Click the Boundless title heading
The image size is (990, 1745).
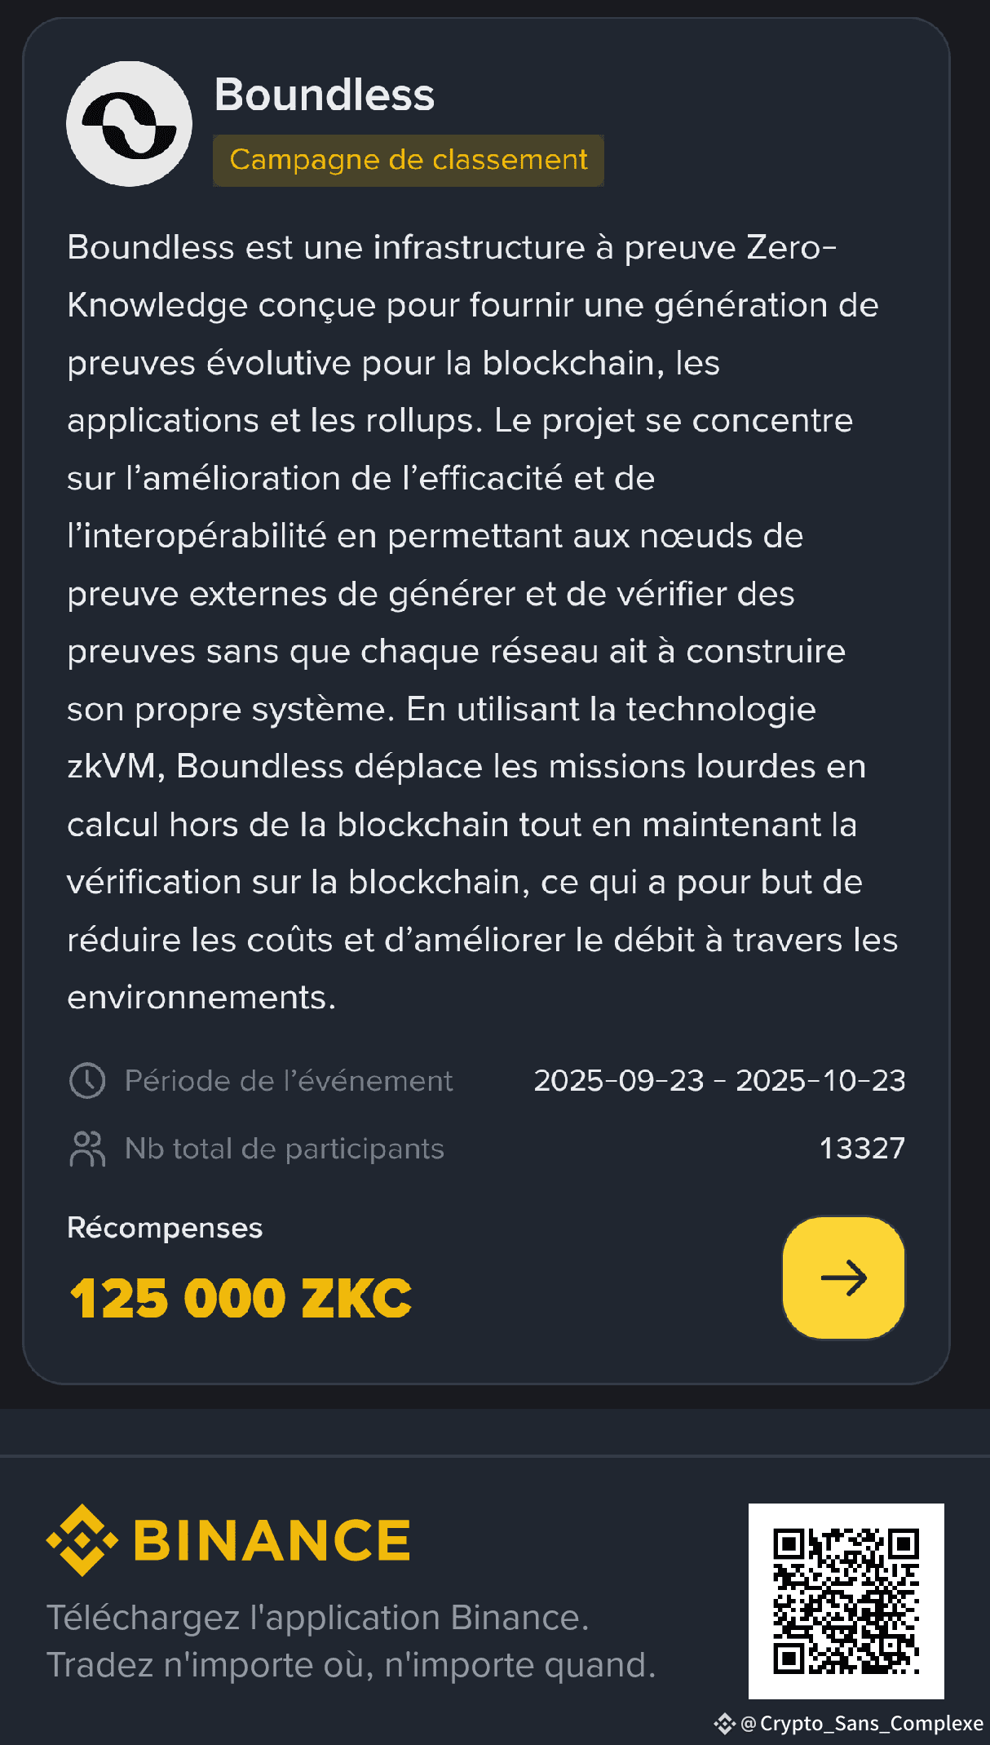point(324,95)
